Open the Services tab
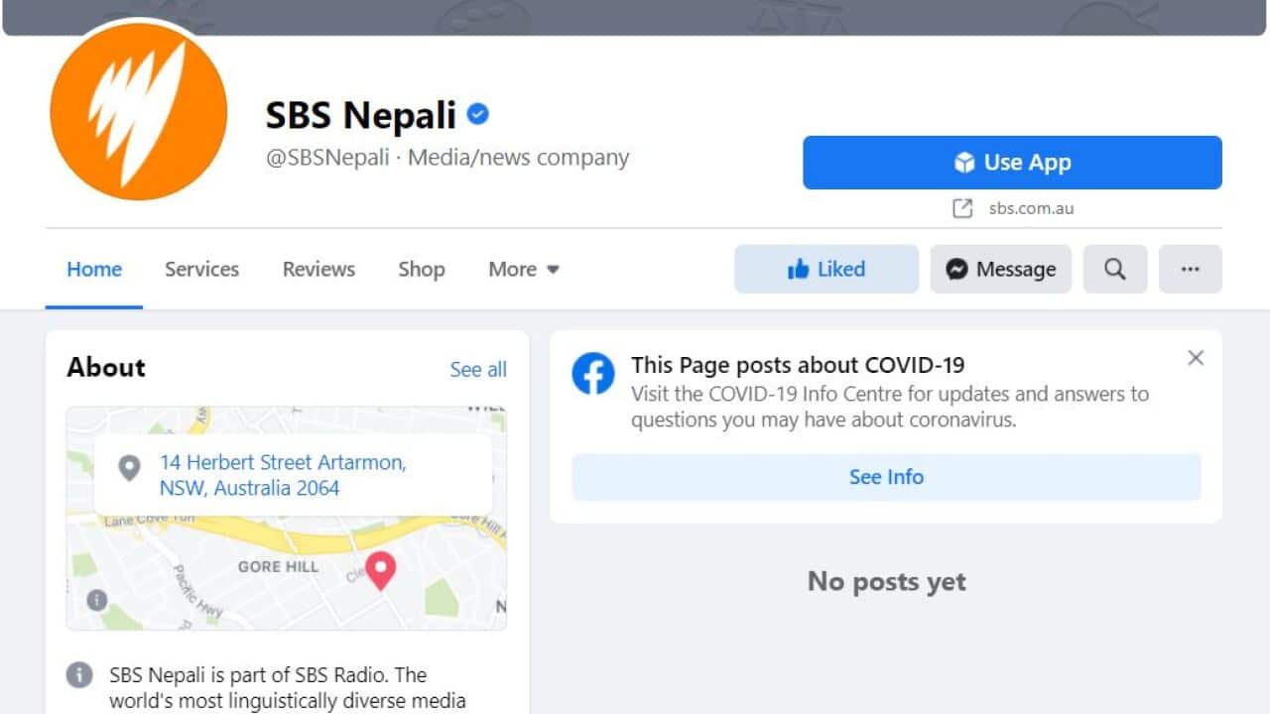This screenshot has height=714, width=1270. pyautogui.click(x=201, y=269)
